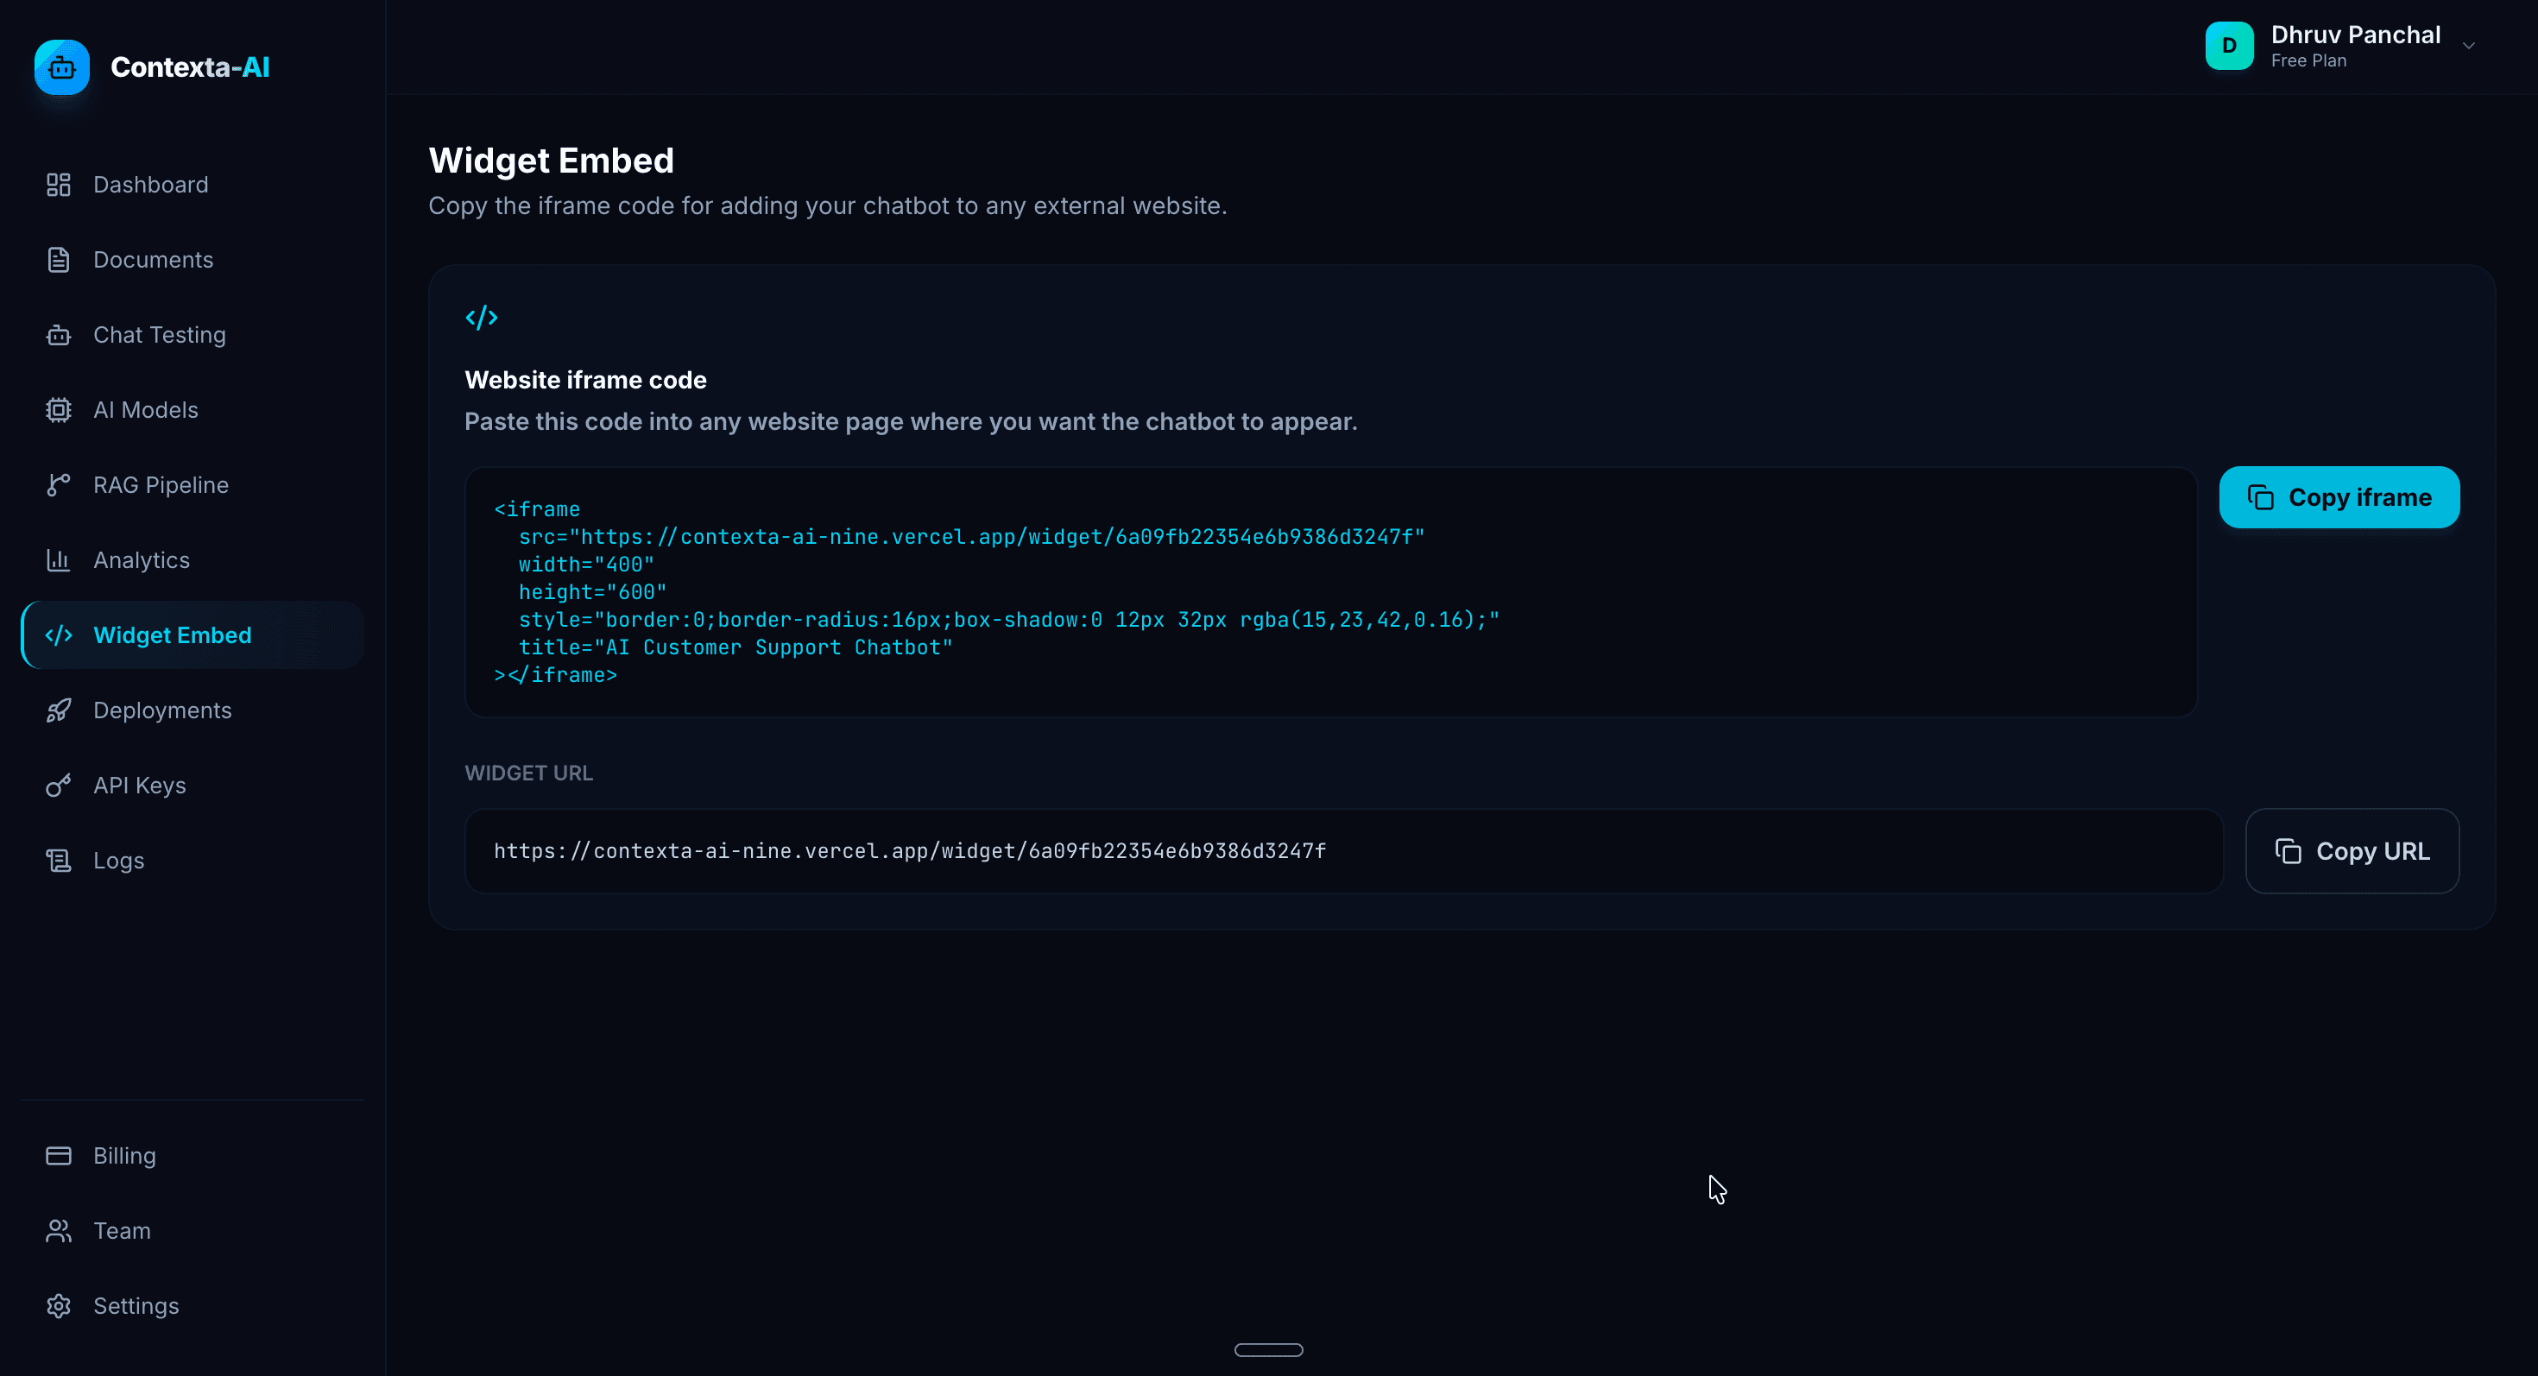This screenshot has height=1376, width=2538.
Task: Click the Analytics bar chart icon
Action: point(58,560)
